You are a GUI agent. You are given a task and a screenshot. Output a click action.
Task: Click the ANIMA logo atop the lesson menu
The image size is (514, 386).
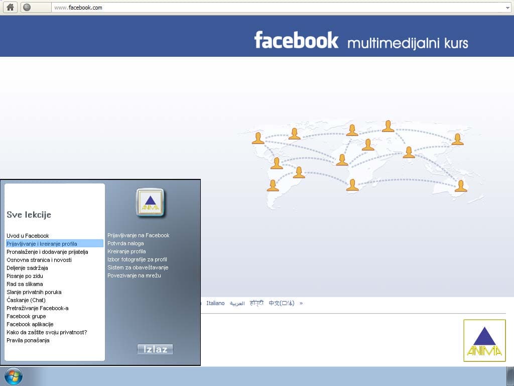(x=149, y=203)
